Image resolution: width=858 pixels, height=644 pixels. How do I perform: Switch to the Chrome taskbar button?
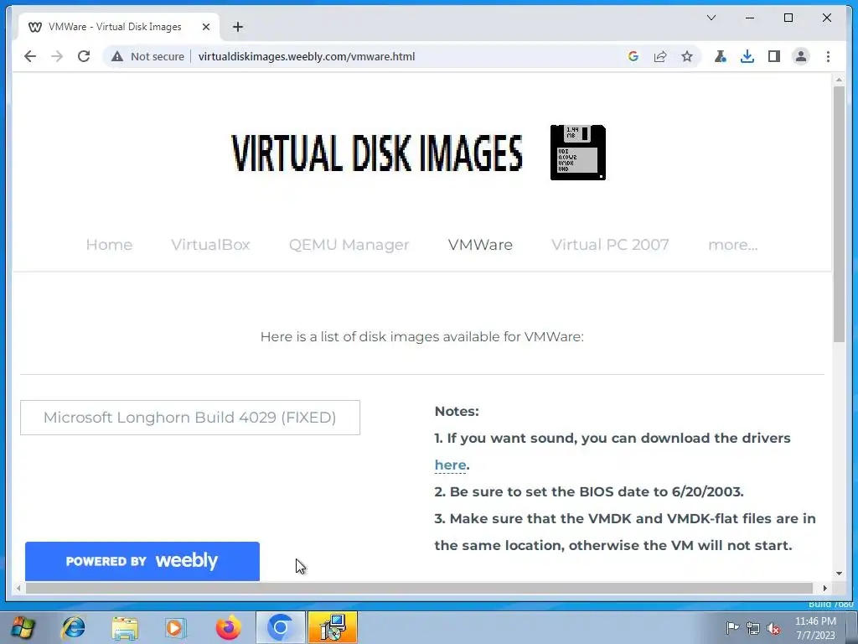[x=280, y=627]
